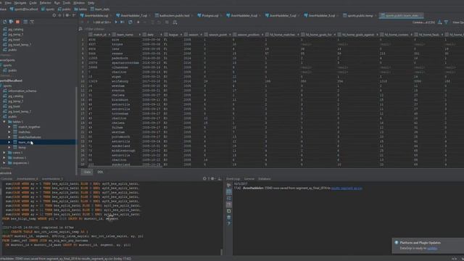
Task: Sort by the season_position column header
Action: [x=248, y=35]
